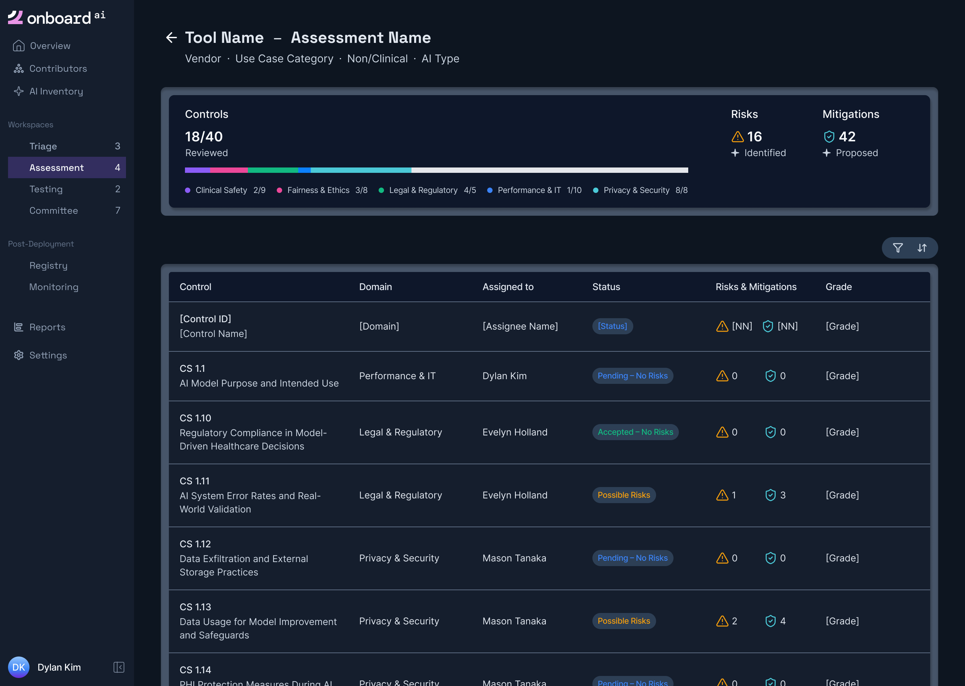
Task: Click the Legal & Regulatory legend entry
Action: pos(427,191)
